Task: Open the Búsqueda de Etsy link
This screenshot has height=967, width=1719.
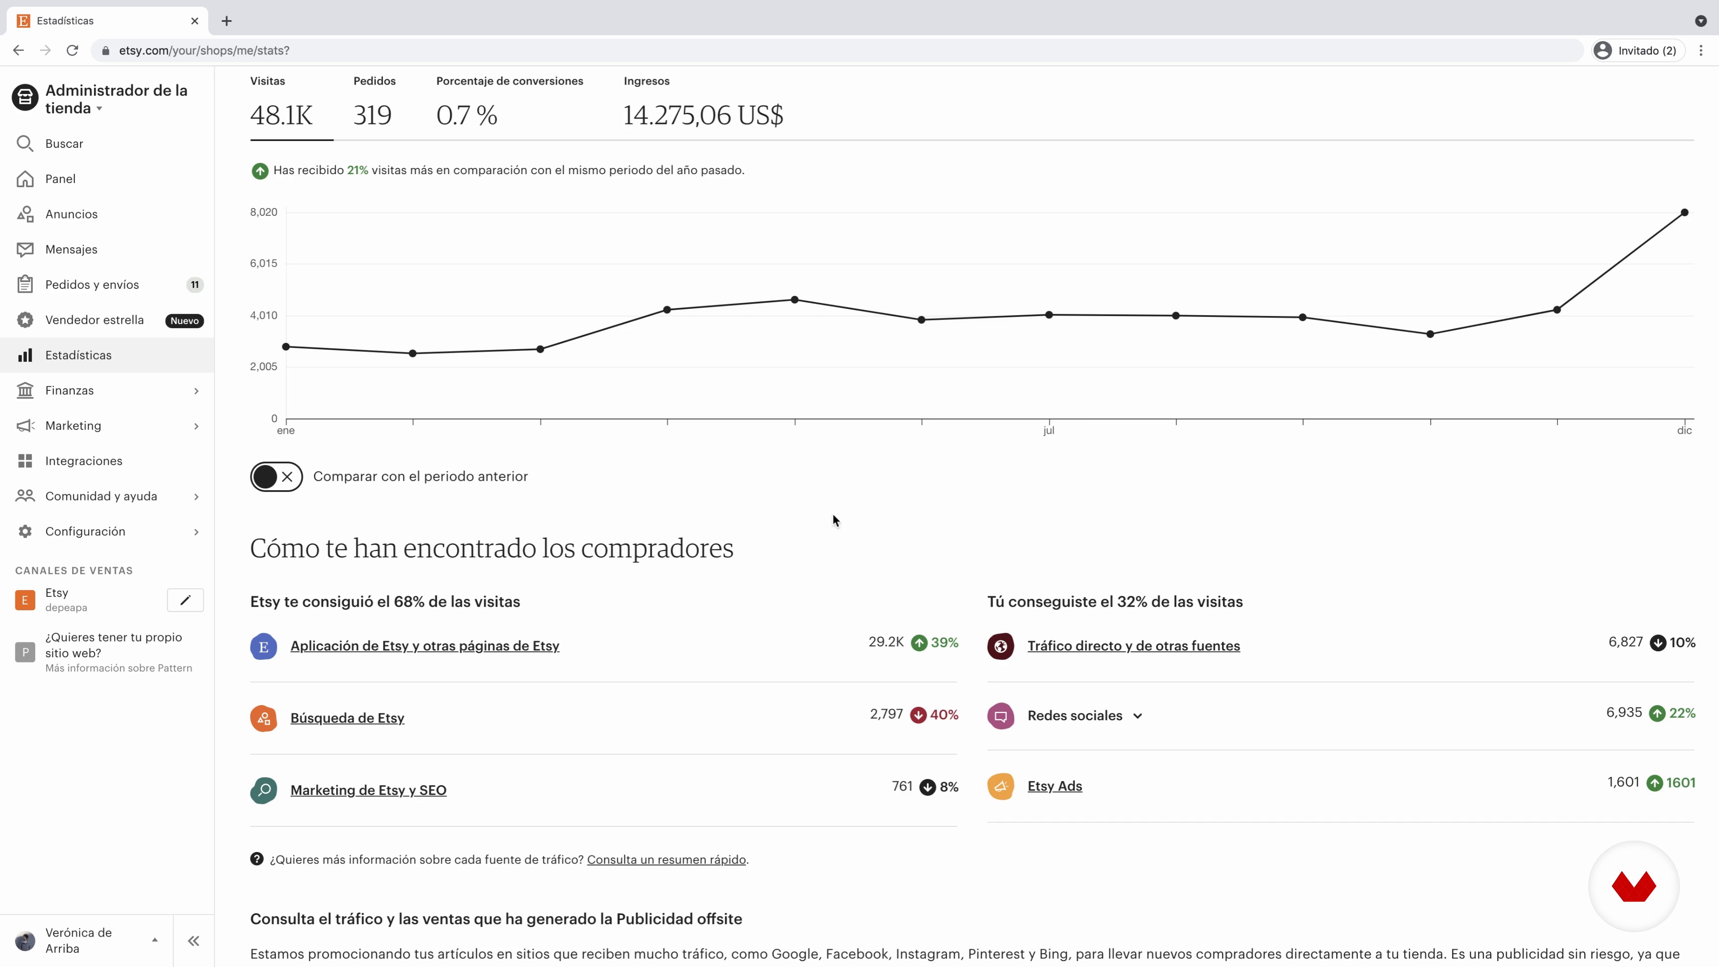Action: (347, 718)
